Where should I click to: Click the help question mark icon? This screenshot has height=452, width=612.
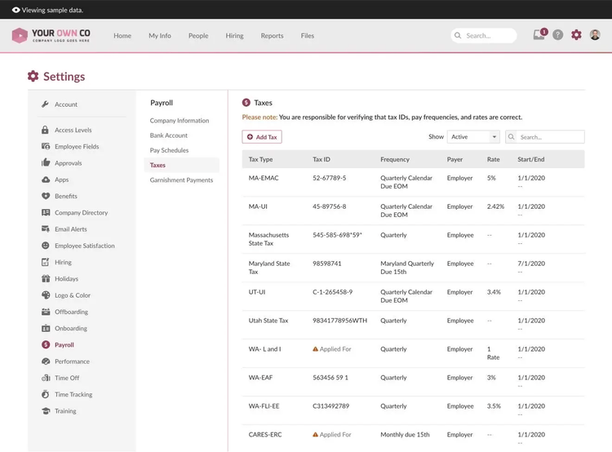(x=558, y=35)
